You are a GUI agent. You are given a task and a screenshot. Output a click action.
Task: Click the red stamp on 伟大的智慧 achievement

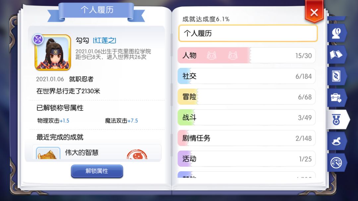[137, 155]
